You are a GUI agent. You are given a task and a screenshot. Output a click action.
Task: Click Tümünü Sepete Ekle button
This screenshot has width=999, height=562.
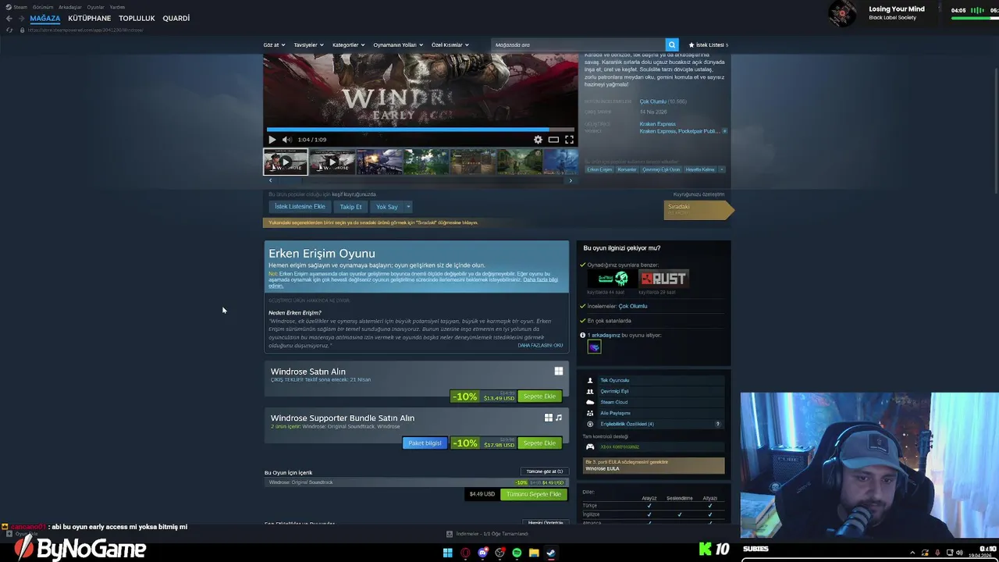point(534,494)
